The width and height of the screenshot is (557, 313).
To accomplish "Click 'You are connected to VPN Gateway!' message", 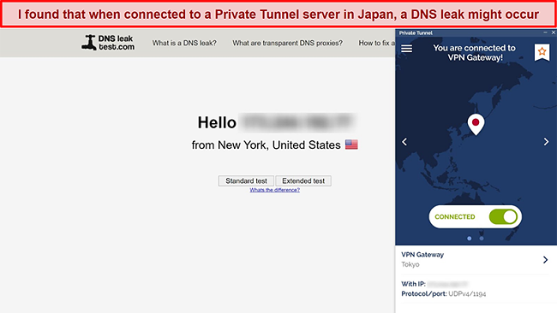I will tap(474, 52).
